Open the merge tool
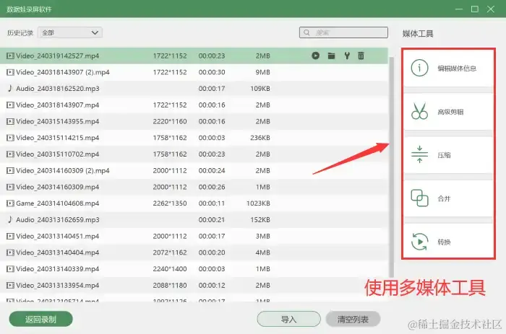The height and width of the screenshot is (334, 506). pyautogui.click(x=448, y=198)
